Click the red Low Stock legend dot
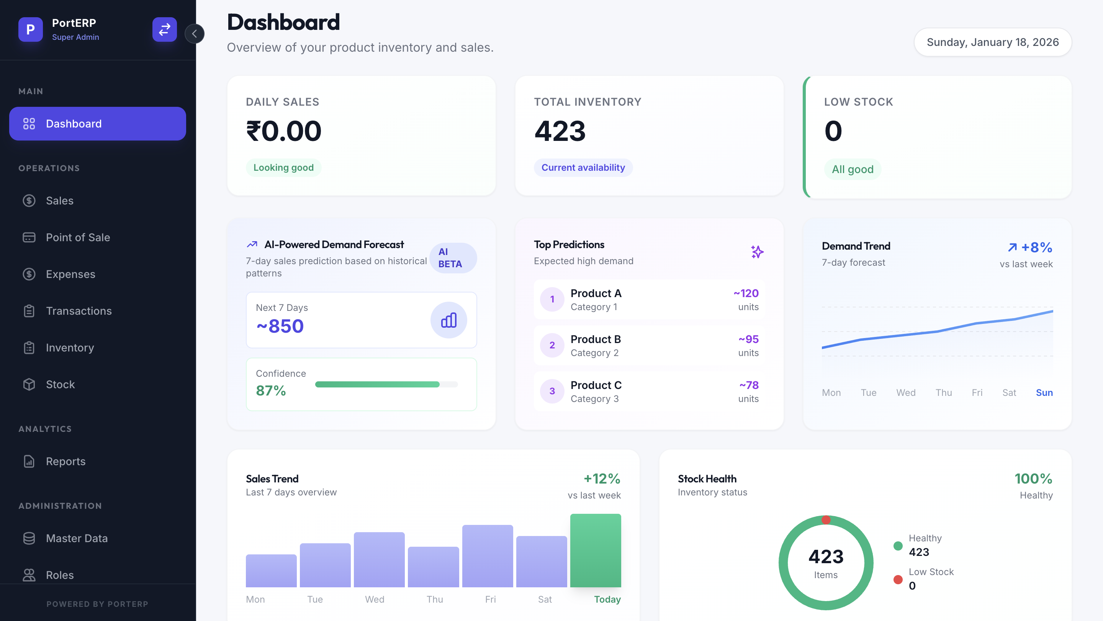Image resolution: width=1103 pixels, height=621 pixels. [x=898, y=580]
